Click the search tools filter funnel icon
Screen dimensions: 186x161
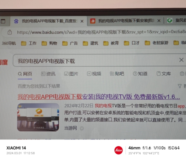[x=180, y=86]
